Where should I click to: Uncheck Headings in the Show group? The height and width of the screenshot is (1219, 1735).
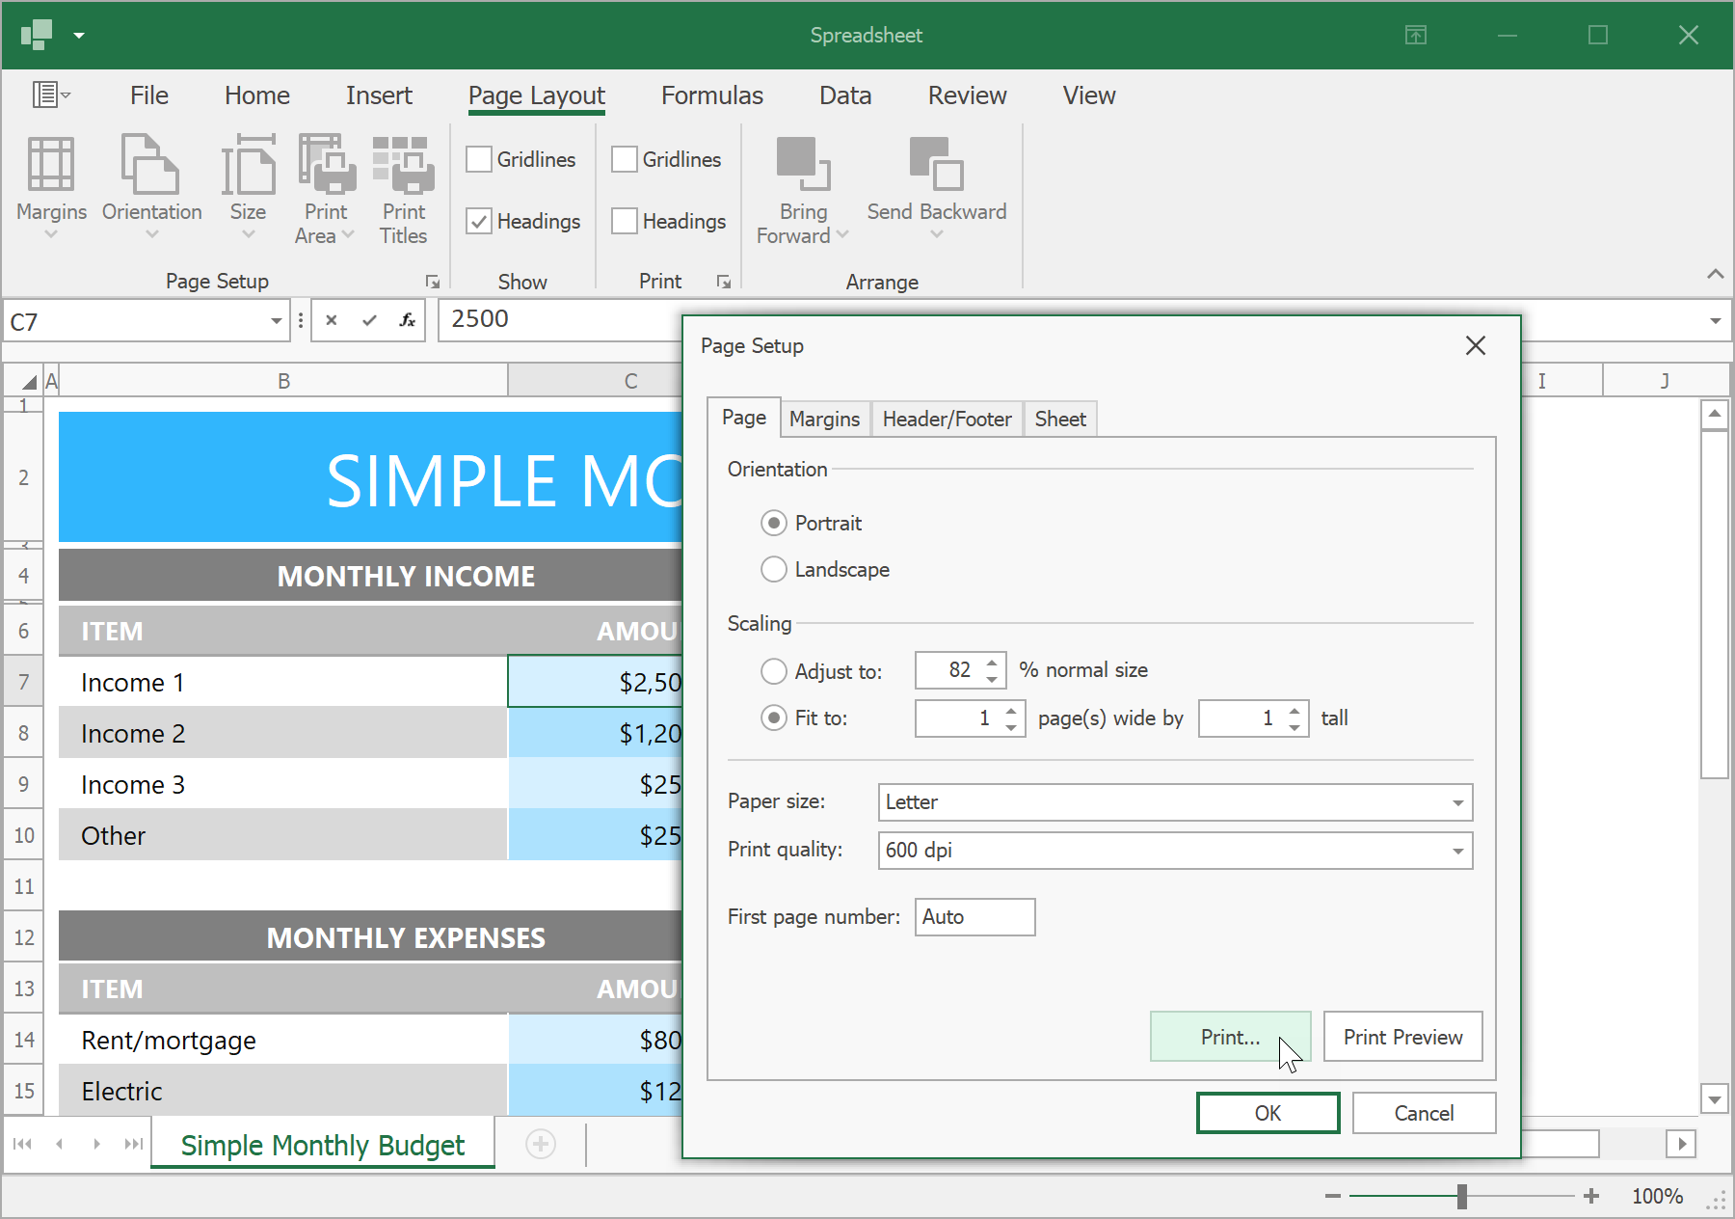pyautogui.click(x=480, y=221)
